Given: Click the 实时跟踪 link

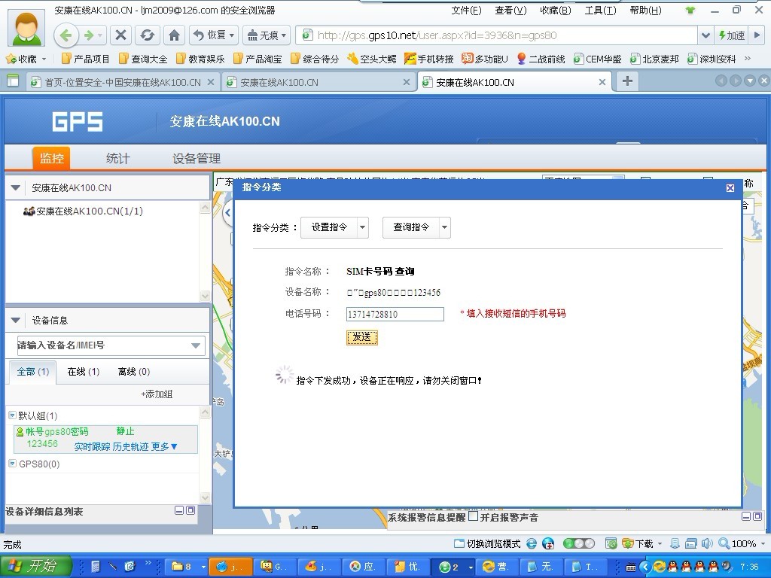Looking at the screenshot, I should tap(92, 447).
